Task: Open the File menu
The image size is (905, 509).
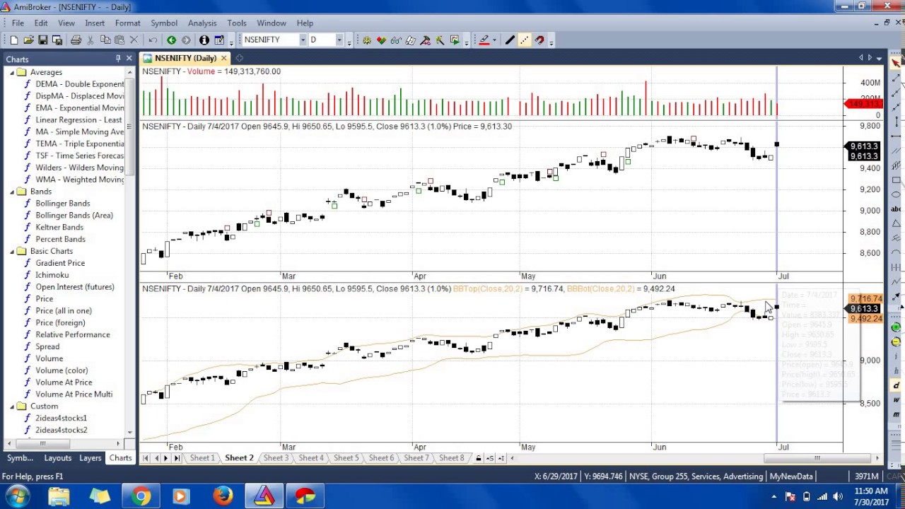Action: pos(18,23)
